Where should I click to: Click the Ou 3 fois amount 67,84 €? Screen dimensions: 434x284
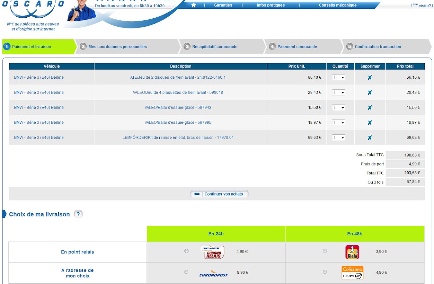413,182
